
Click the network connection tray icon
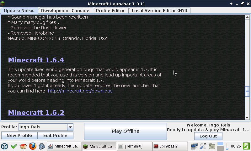tap(194, 146)
